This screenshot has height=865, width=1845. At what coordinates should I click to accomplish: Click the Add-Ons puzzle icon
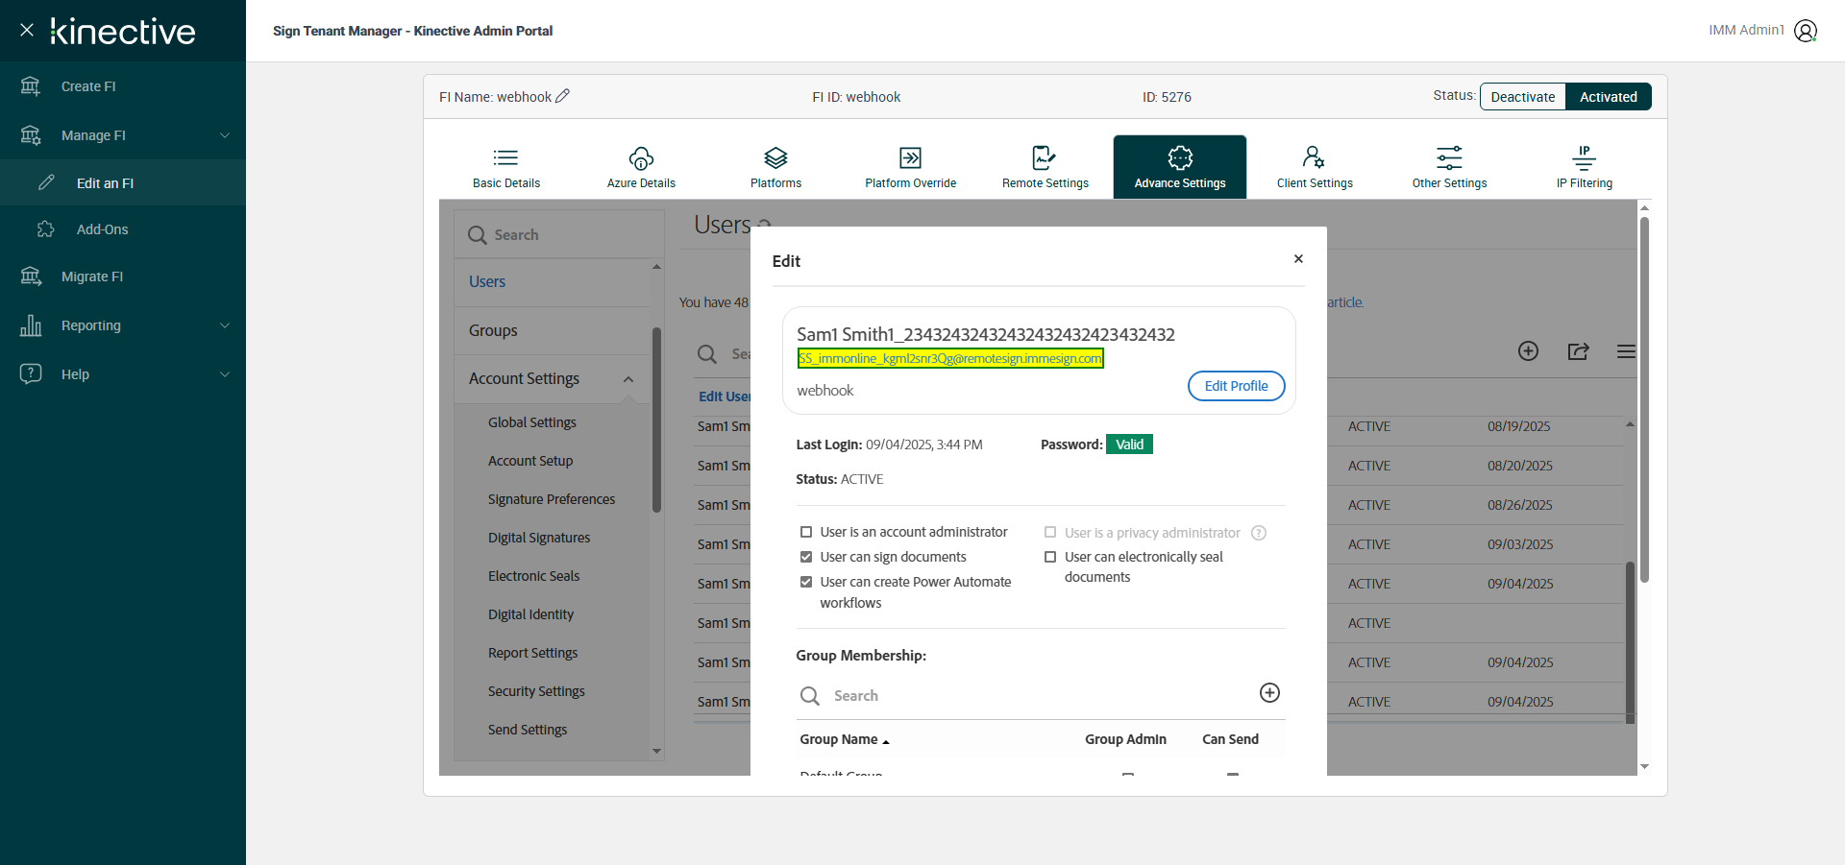coord(46,229)
